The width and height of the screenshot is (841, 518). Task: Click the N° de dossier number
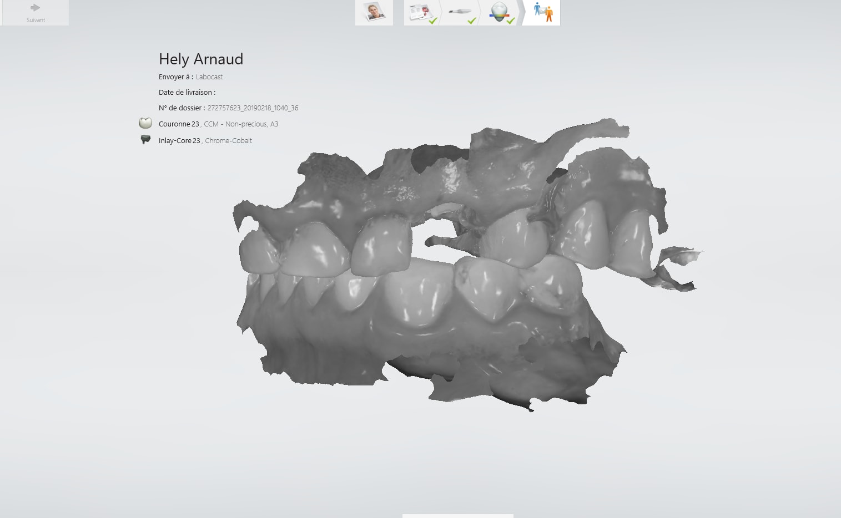click(x=253, y=108)
